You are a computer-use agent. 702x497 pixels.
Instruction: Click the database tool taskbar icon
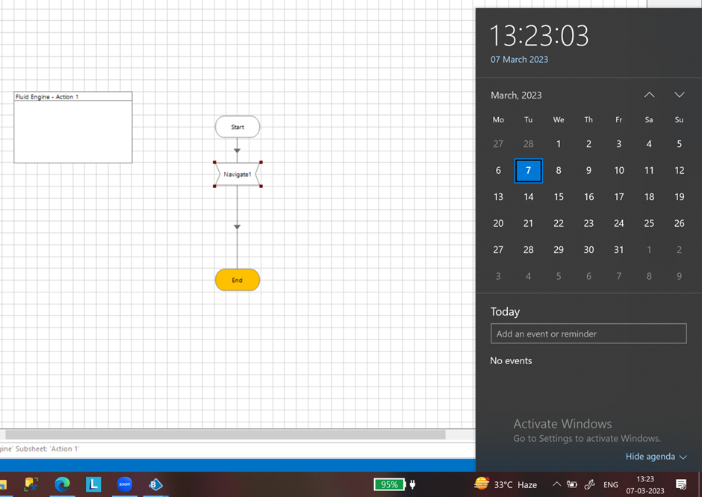tap(31, 484)
